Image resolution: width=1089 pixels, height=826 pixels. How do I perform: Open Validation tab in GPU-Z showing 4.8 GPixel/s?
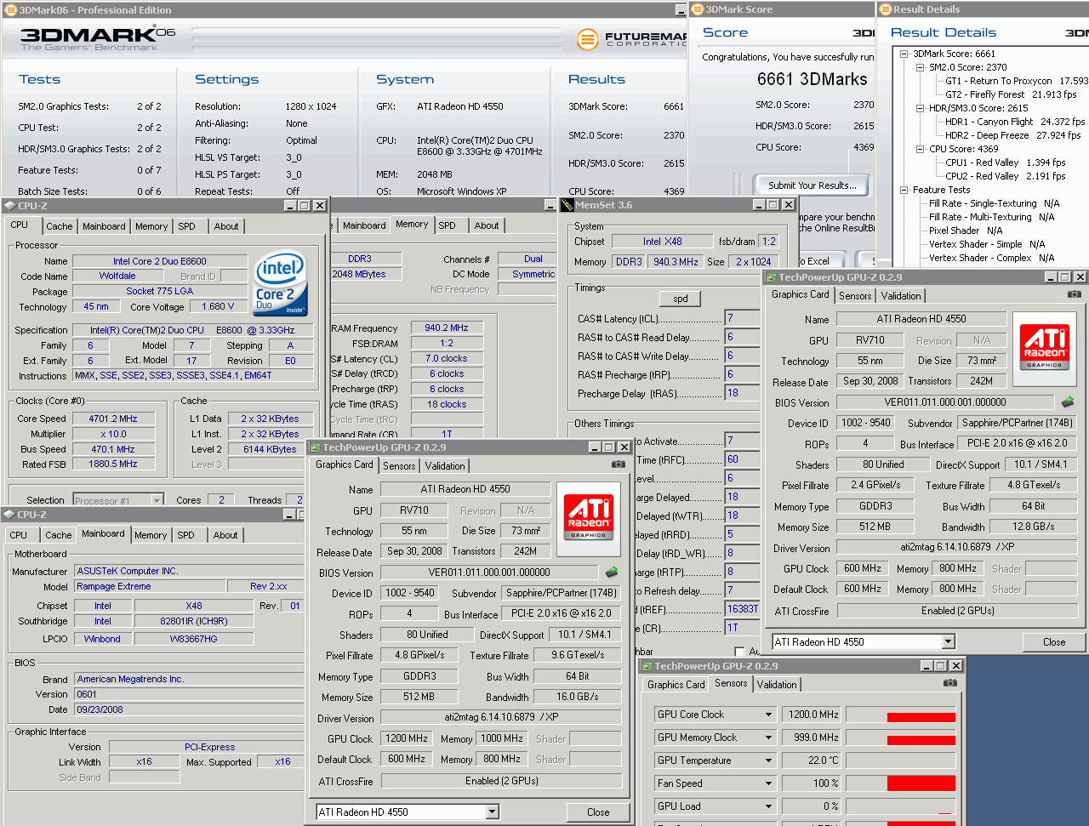[x=445, y=466]
